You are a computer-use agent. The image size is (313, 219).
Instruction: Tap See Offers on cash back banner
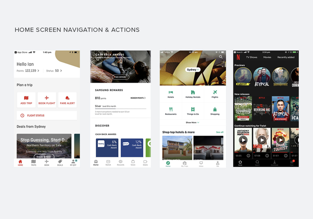(120, 77)
